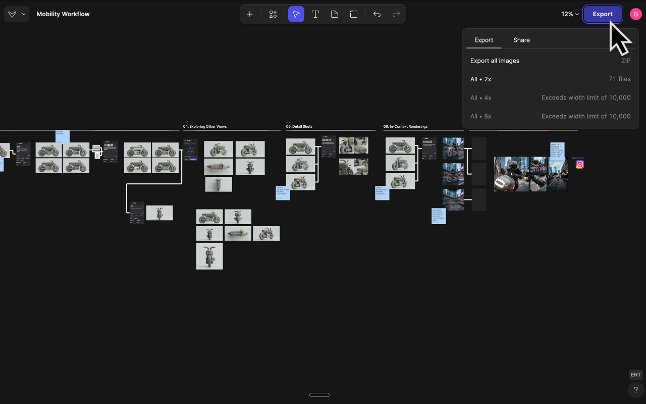Select the blue sticky note in Detail Shots
Viewport: 646px width, 404px height.
coord(283,193)
